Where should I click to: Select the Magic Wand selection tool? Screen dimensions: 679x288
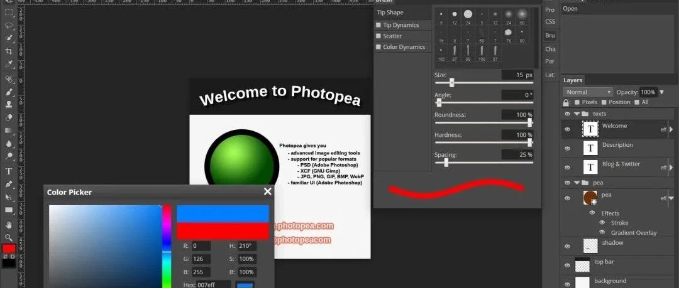pyautogui.click(x=9, y=38)
